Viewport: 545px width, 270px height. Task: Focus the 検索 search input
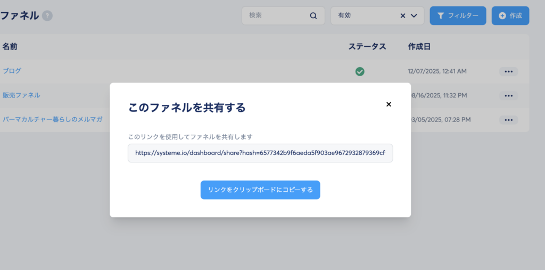[x=277, y=16]
